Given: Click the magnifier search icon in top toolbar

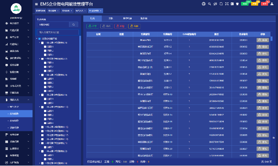Looking at the screenshot, I should (x=209, y=4).
